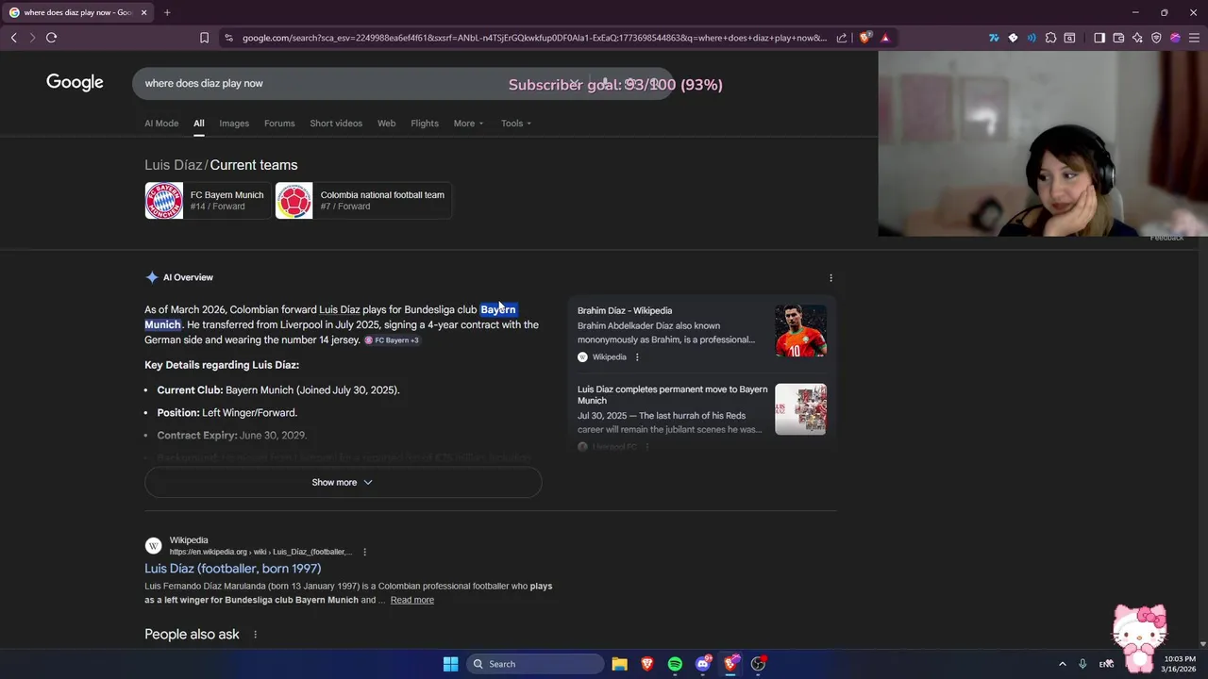The height and width of the screenshot is (679, 1208).
Task: Open the Forums tab
Action: pos(279,124)
